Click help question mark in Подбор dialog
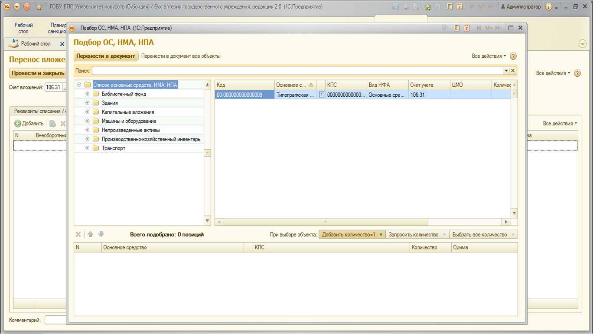The width and height of the screenshot is (593, 334). 513,56
